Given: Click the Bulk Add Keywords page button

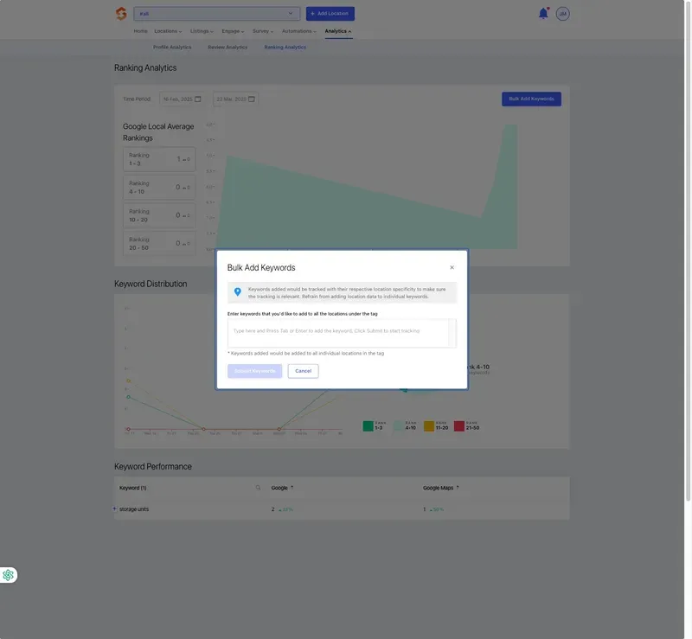Looking at the screenshot, I should pyautogui.click(x=531, y=99).
